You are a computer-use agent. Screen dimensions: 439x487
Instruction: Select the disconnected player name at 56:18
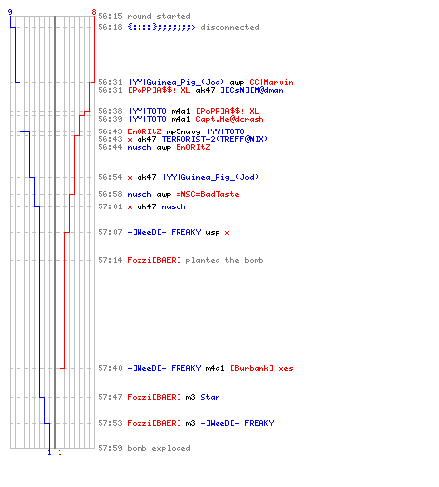161,27
